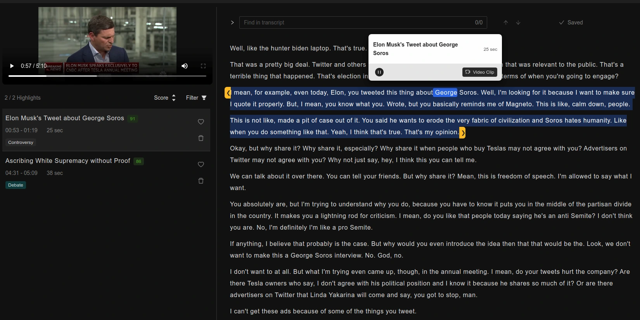Expand the find panel chevron
The width and height of the screenshot is (640, 320).
232,22
